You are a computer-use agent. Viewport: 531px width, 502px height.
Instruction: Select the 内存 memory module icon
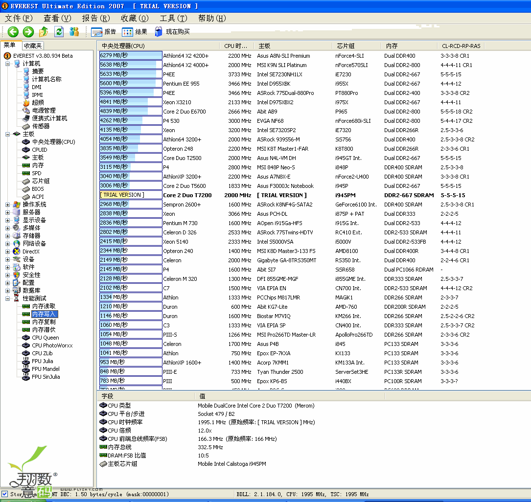tap(26, 165)
